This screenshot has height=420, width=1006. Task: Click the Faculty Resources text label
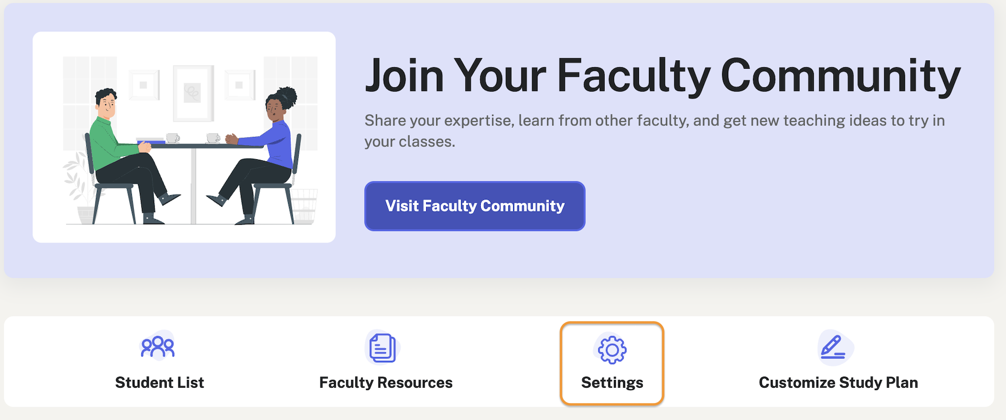385,382
